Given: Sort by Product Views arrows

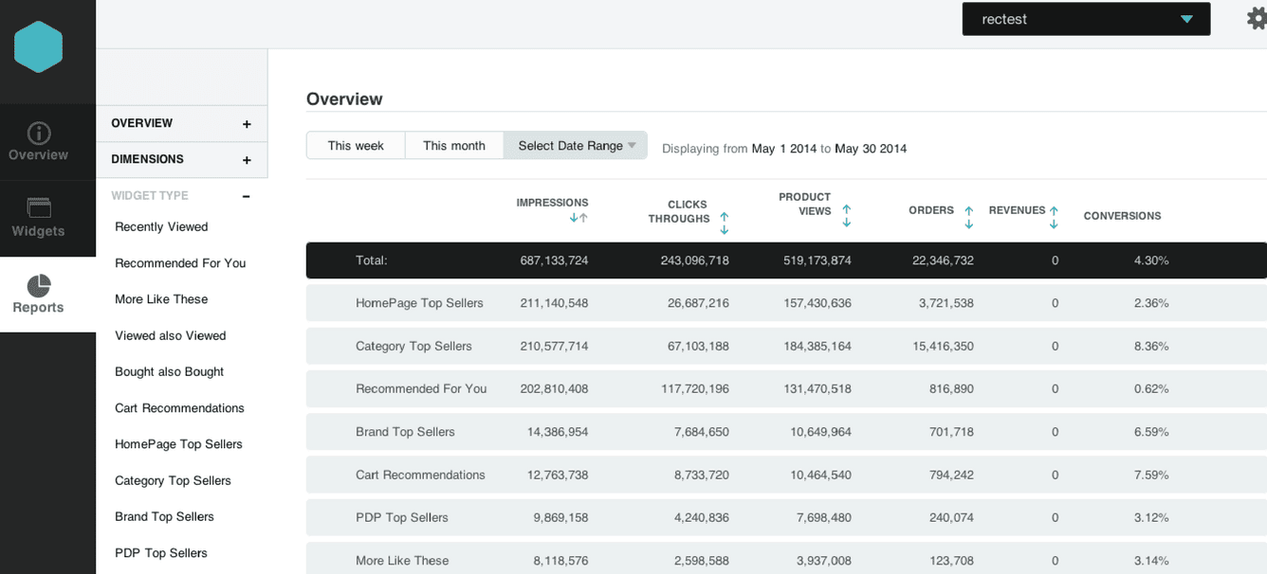Looking at the screenshot, I should click(847, 216).
